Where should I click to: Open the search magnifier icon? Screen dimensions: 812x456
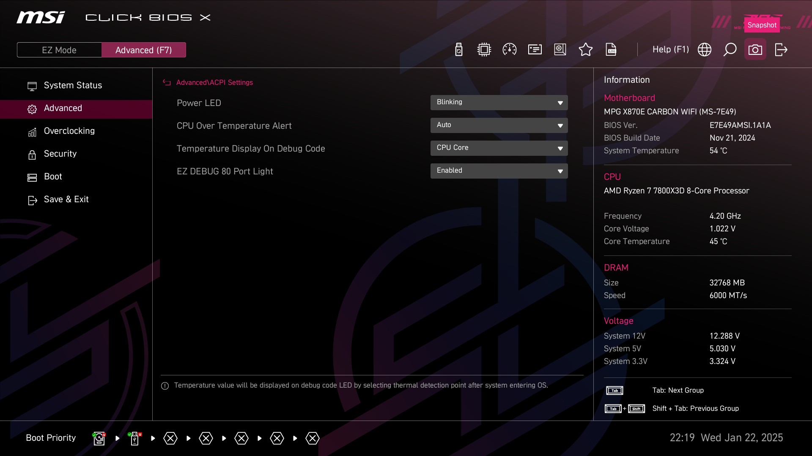[730, 49]
